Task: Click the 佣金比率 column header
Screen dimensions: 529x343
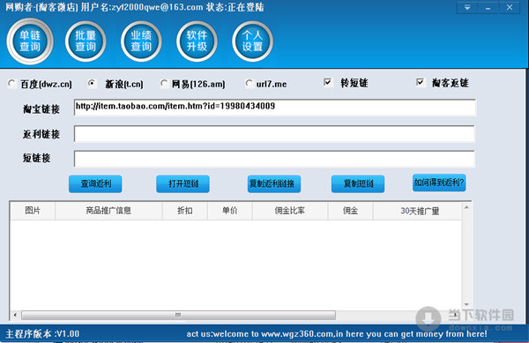Action: click(290, 211)
